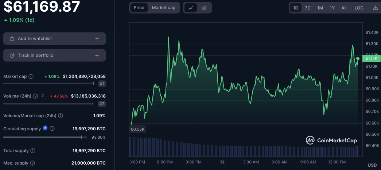
Task: Click Market cap info icon
Action: tap(31, 76)
